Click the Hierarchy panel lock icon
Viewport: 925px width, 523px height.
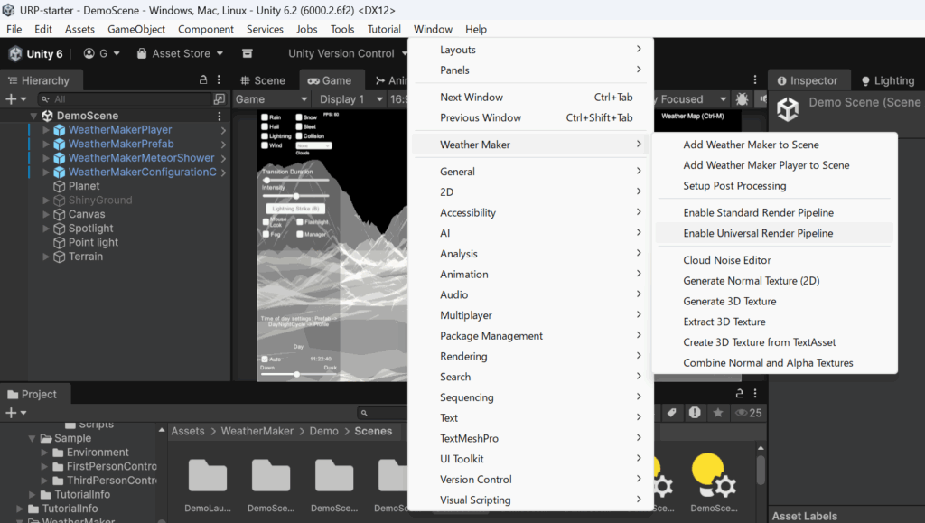tap(203, 80)
